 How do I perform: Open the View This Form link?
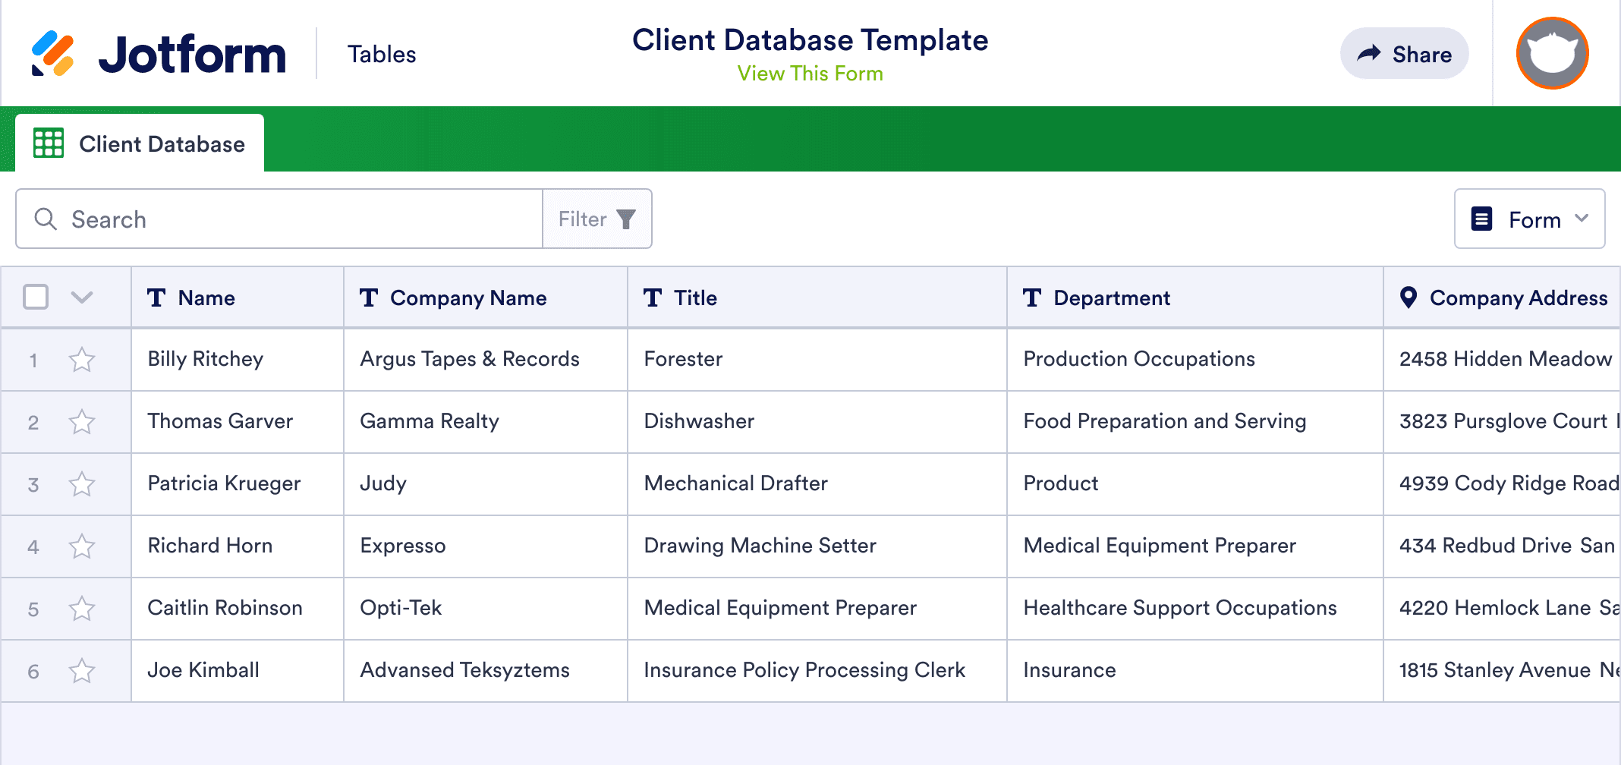809,73
